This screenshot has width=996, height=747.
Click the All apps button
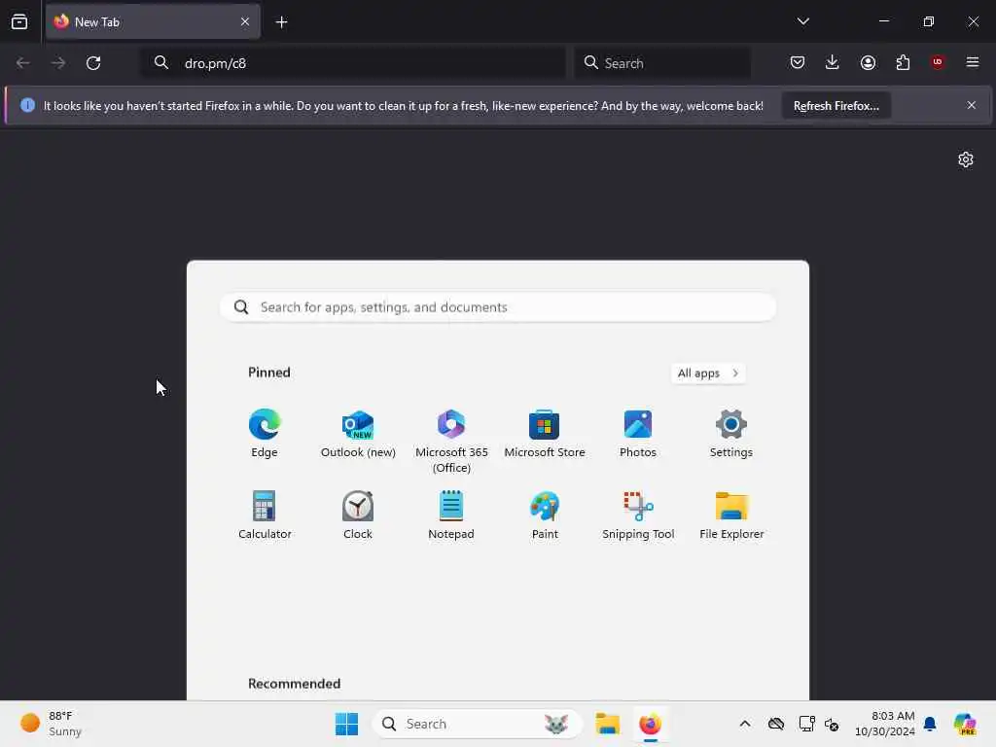[x=708, y=373]
